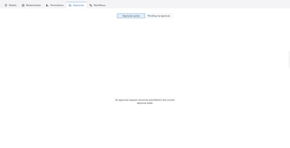Click the Relationships tab icon
This screenshot has width=290, height=148.
(x=23, y=5)
